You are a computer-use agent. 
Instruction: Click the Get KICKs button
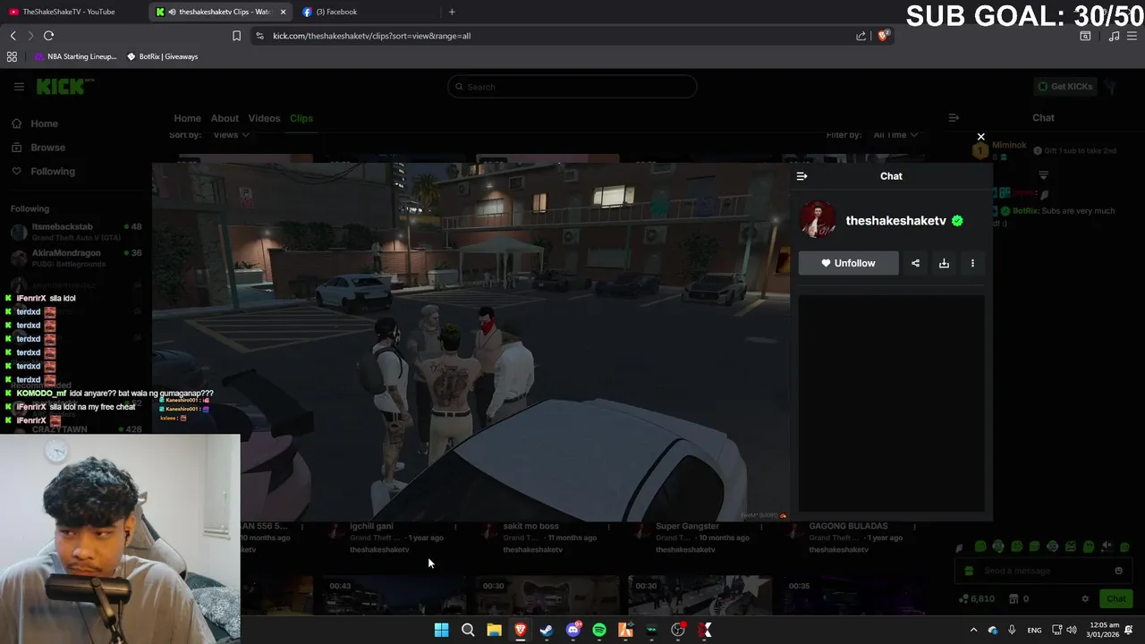1064,87
